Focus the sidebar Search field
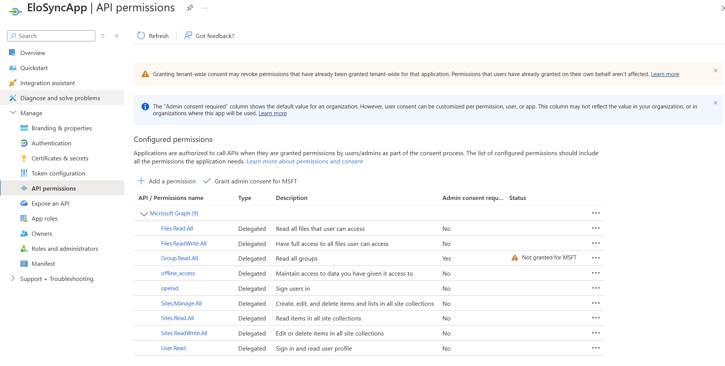This screenshot has width=725, height=366. pyautogui.click(x=51, y=36)
